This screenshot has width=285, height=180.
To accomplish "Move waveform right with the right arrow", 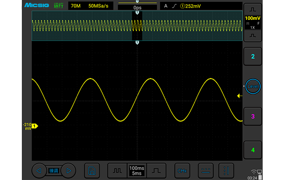I will coord(68,171).
